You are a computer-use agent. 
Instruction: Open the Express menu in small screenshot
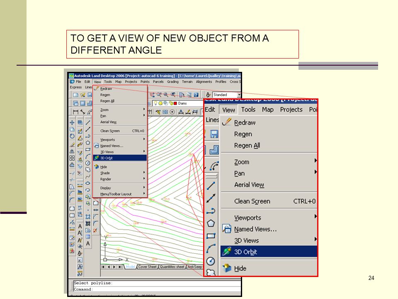75,87
